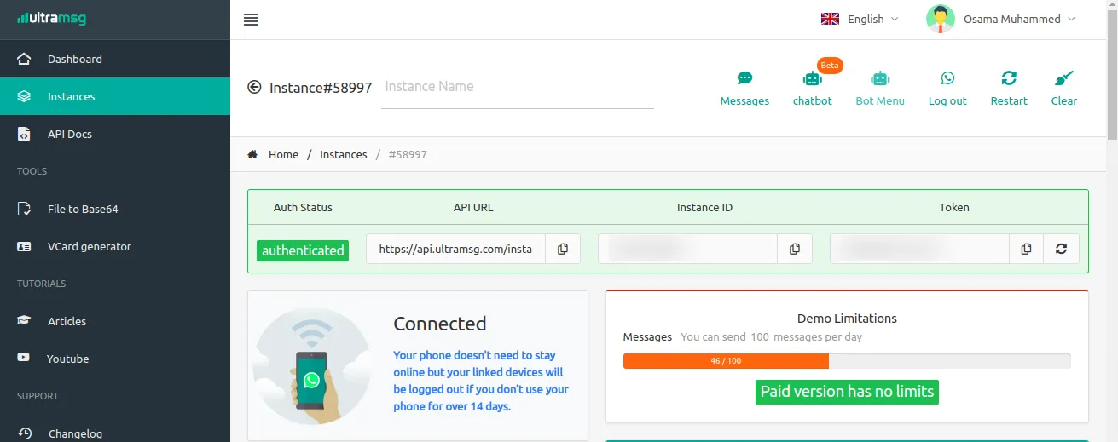Click the #58997 breadcrumb text
This screenshot has height=442, width=1118.
(408, 154)
